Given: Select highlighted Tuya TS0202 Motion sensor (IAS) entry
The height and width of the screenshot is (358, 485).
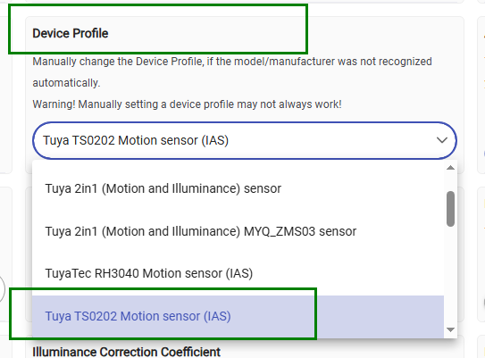Looking at the screenshot, I should (238, 316).
